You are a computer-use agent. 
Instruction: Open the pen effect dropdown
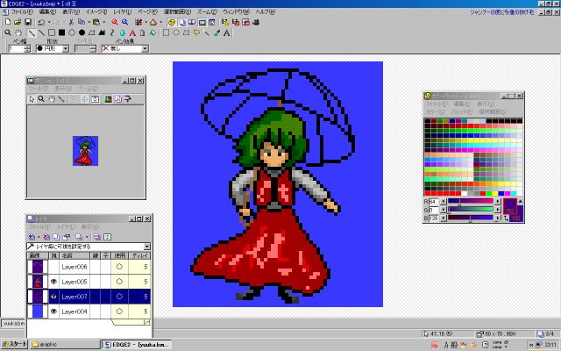[145, 48]
